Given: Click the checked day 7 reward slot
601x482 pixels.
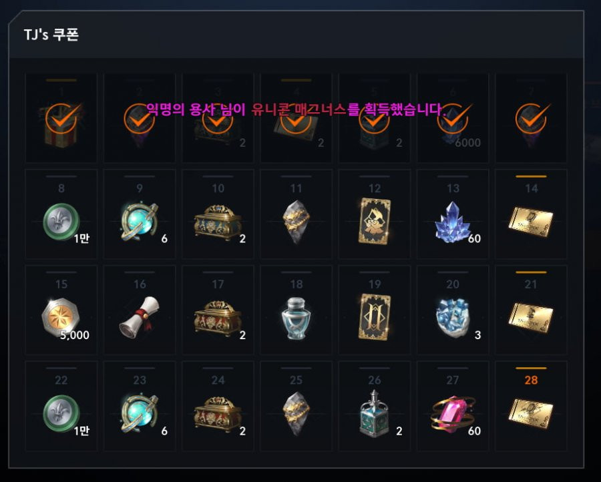Looking at the screenshot, I should click(x=531, y=118).
